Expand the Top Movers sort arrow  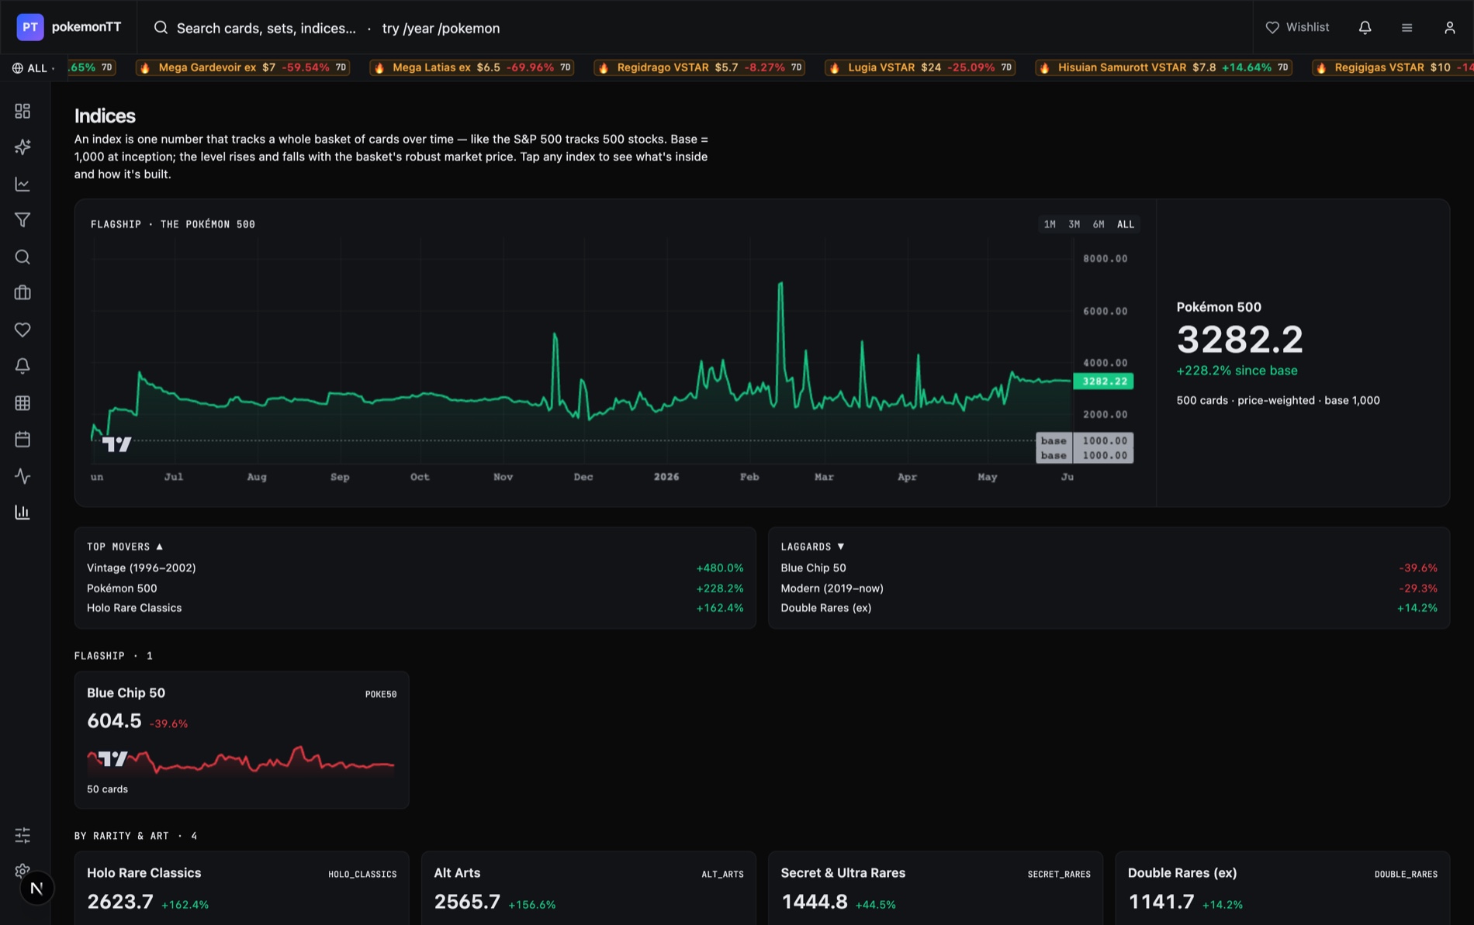tap(160, 547)
